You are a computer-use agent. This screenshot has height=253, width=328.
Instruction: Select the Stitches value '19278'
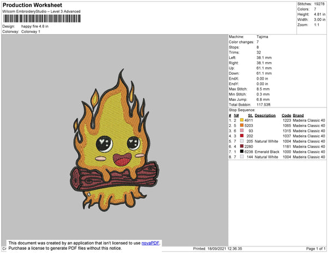[319, 4]
